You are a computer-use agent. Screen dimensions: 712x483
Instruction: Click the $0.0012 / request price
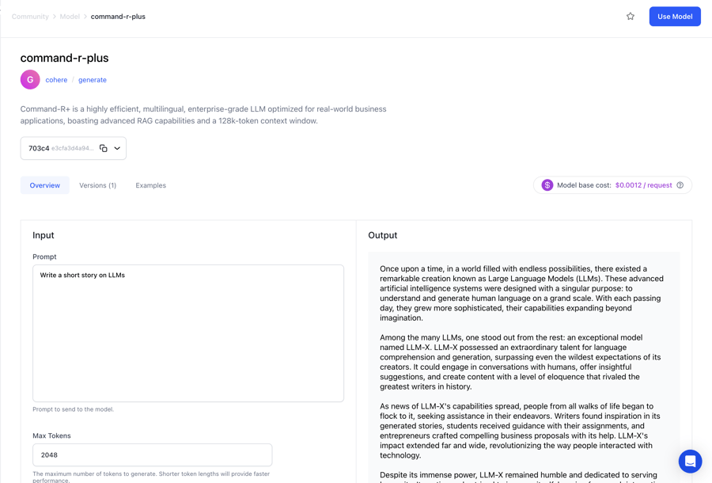point(643,185)
